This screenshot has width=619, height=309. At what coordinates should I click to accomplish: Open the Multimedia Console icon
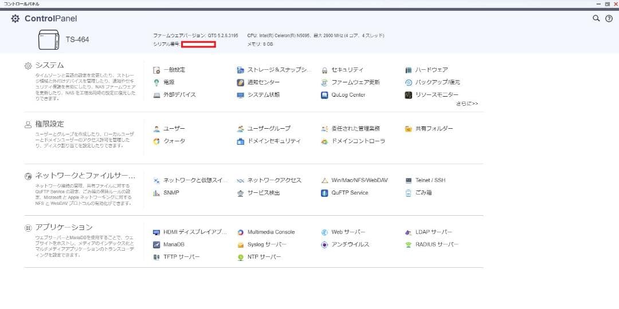click(240, 232)
